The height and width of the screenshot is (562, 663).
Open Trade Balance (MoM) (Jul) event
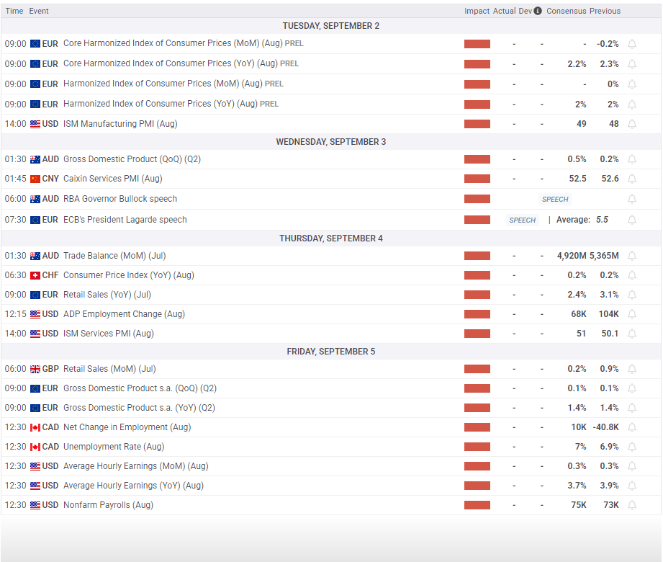114,256
